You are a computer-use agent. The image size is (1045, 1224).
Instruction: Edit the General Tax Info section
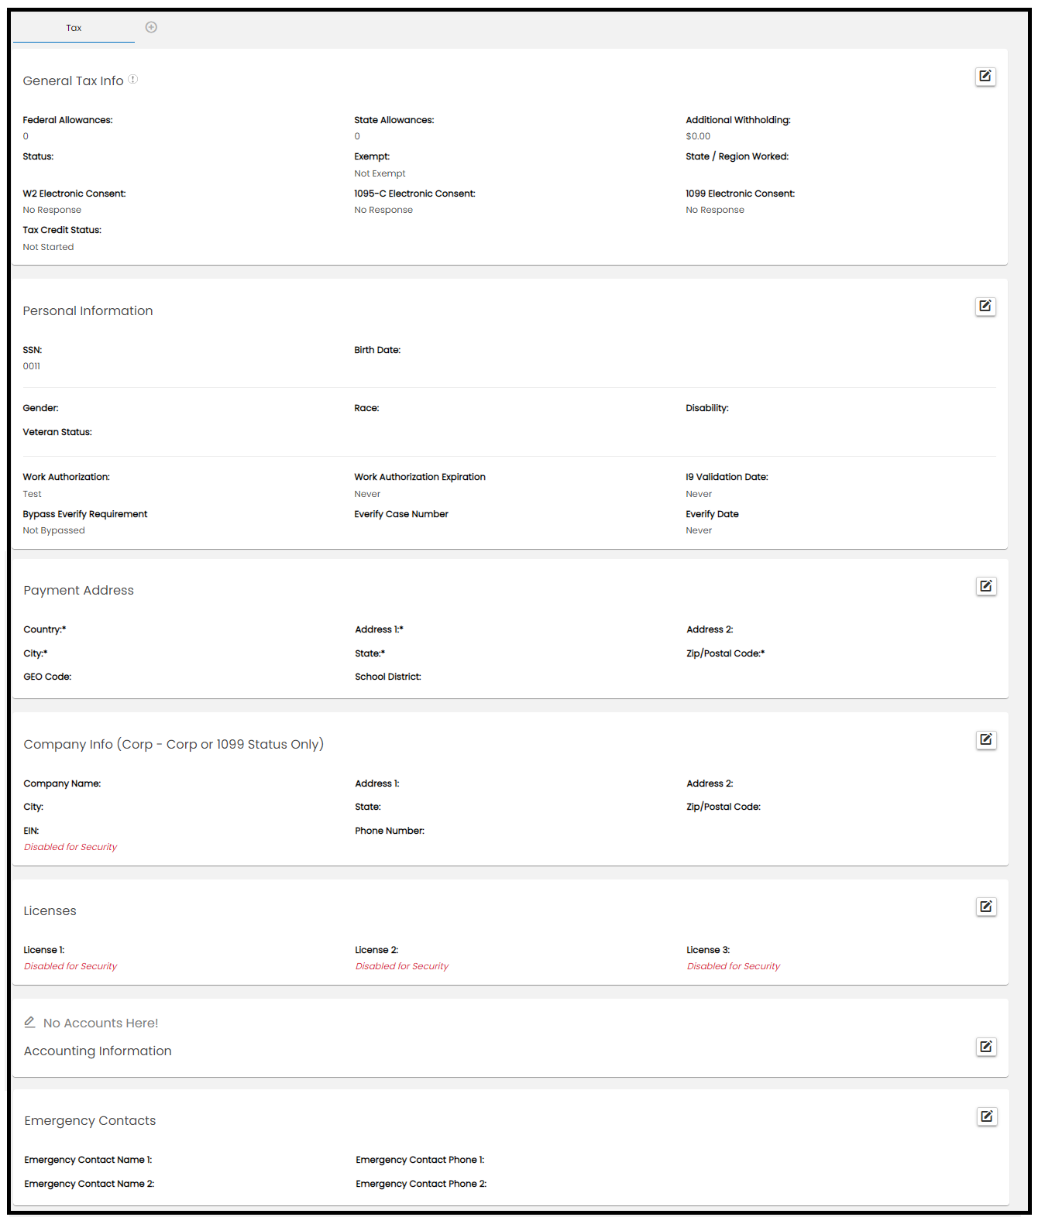coord(985,76)
